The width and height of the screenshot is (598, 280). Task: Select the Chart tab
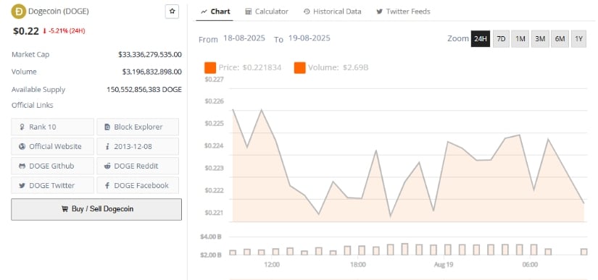point(215,12)
